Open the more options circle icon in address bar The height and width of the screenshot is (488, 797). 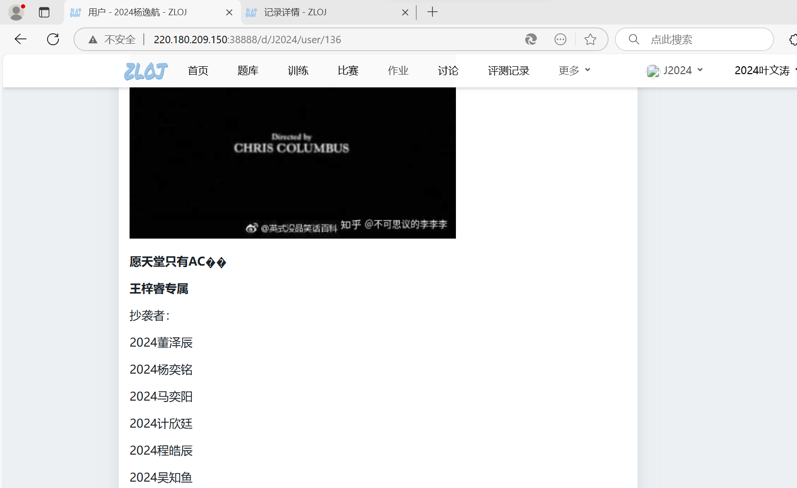(x=560, y=39)
